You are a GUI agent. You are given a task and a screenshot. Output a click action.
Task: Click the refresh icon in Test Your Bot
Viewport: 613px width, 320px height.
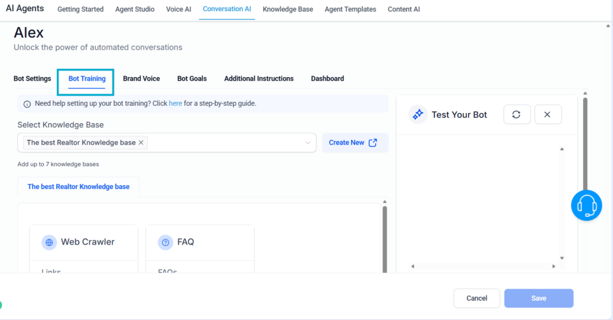click(517, 115)
